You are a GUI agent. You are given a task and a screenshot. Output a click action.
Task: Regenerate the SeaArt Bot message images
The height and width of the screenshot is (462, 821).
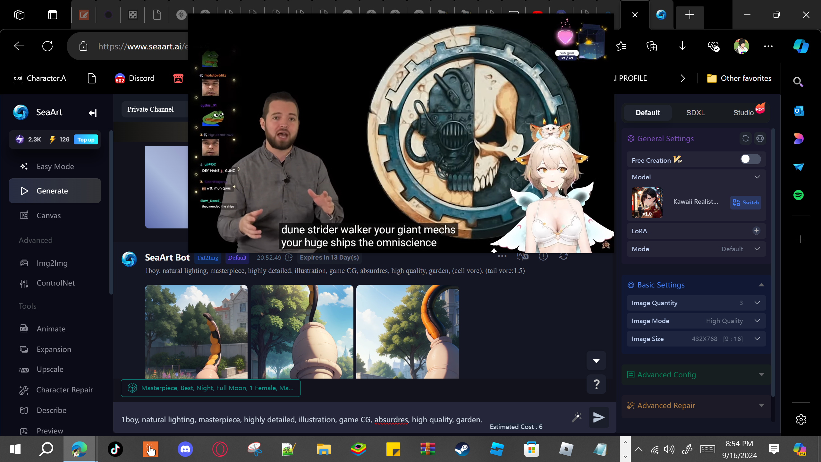pyautogui.click(x=563, y=256)
